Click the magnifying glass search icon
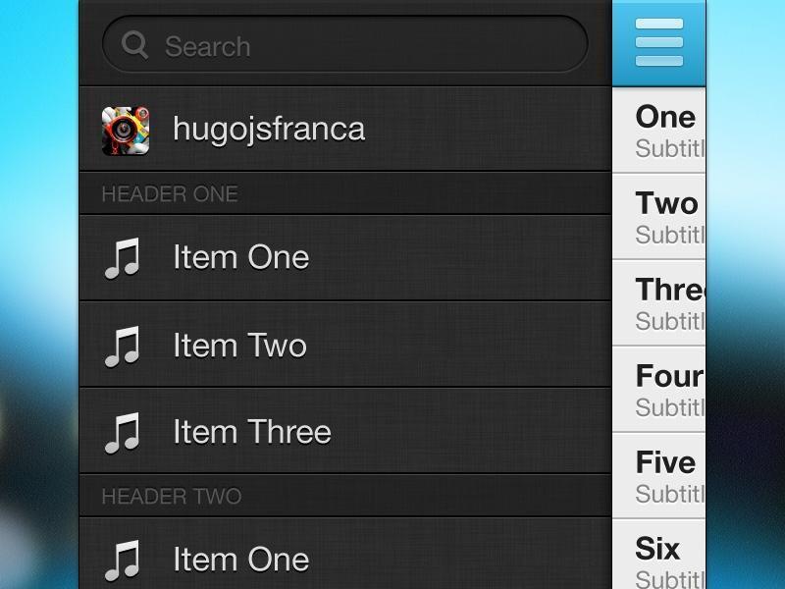Screen dimensions: 785x589 (134, 44)
